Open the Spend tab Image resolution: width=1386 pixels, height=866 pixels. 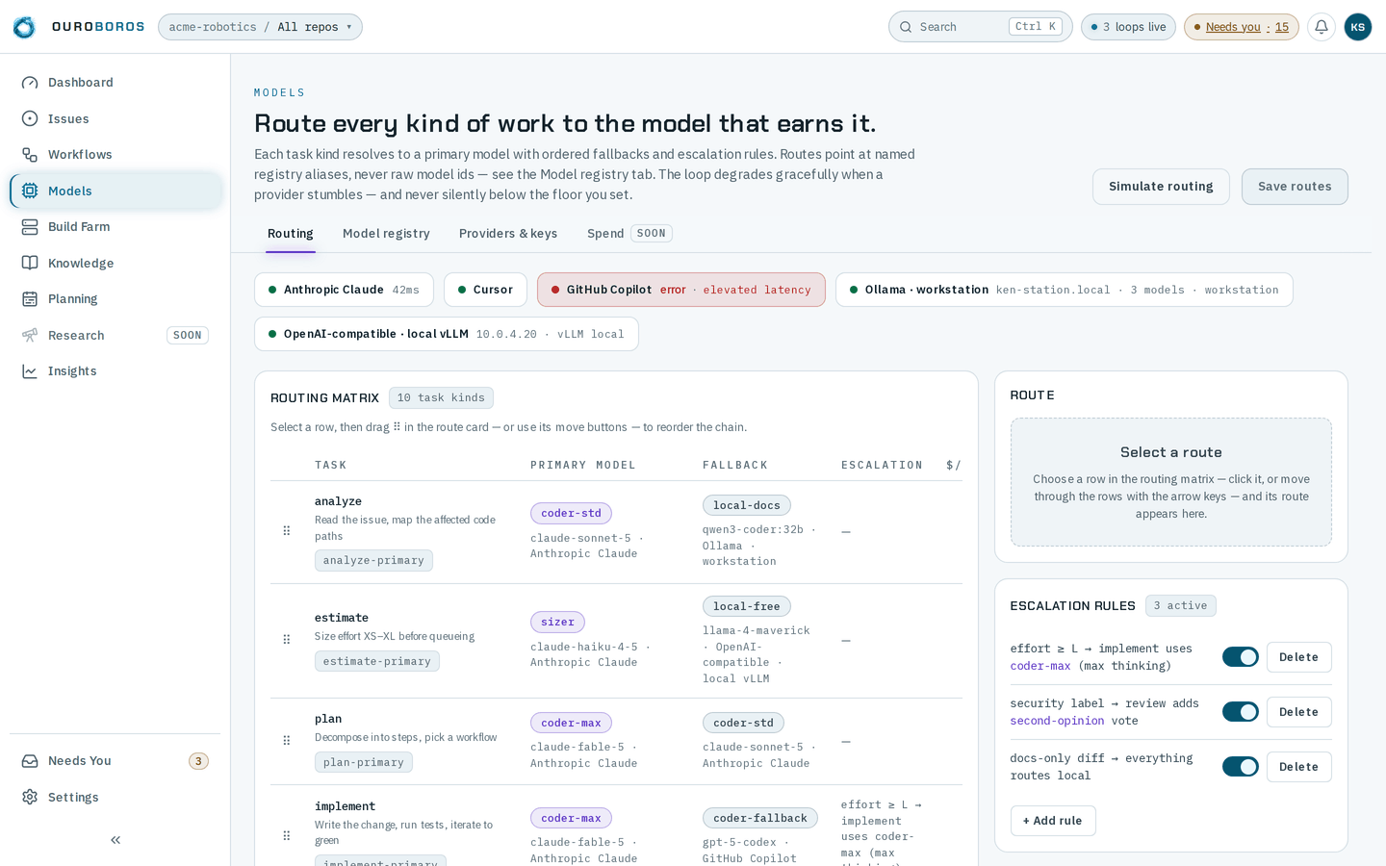click(x=629, y=234)
